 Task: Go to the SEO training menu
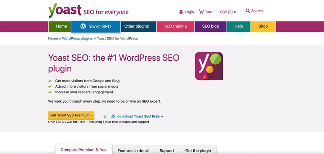pos(175,27)
